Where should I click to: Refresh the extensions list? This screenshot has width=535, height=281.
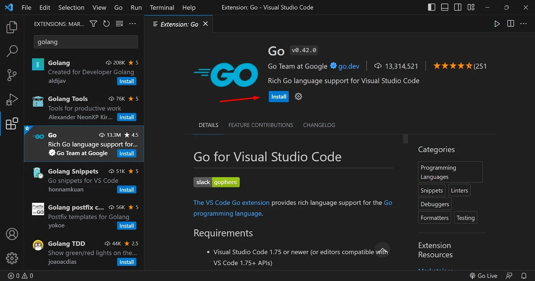[x=106, y=24]
